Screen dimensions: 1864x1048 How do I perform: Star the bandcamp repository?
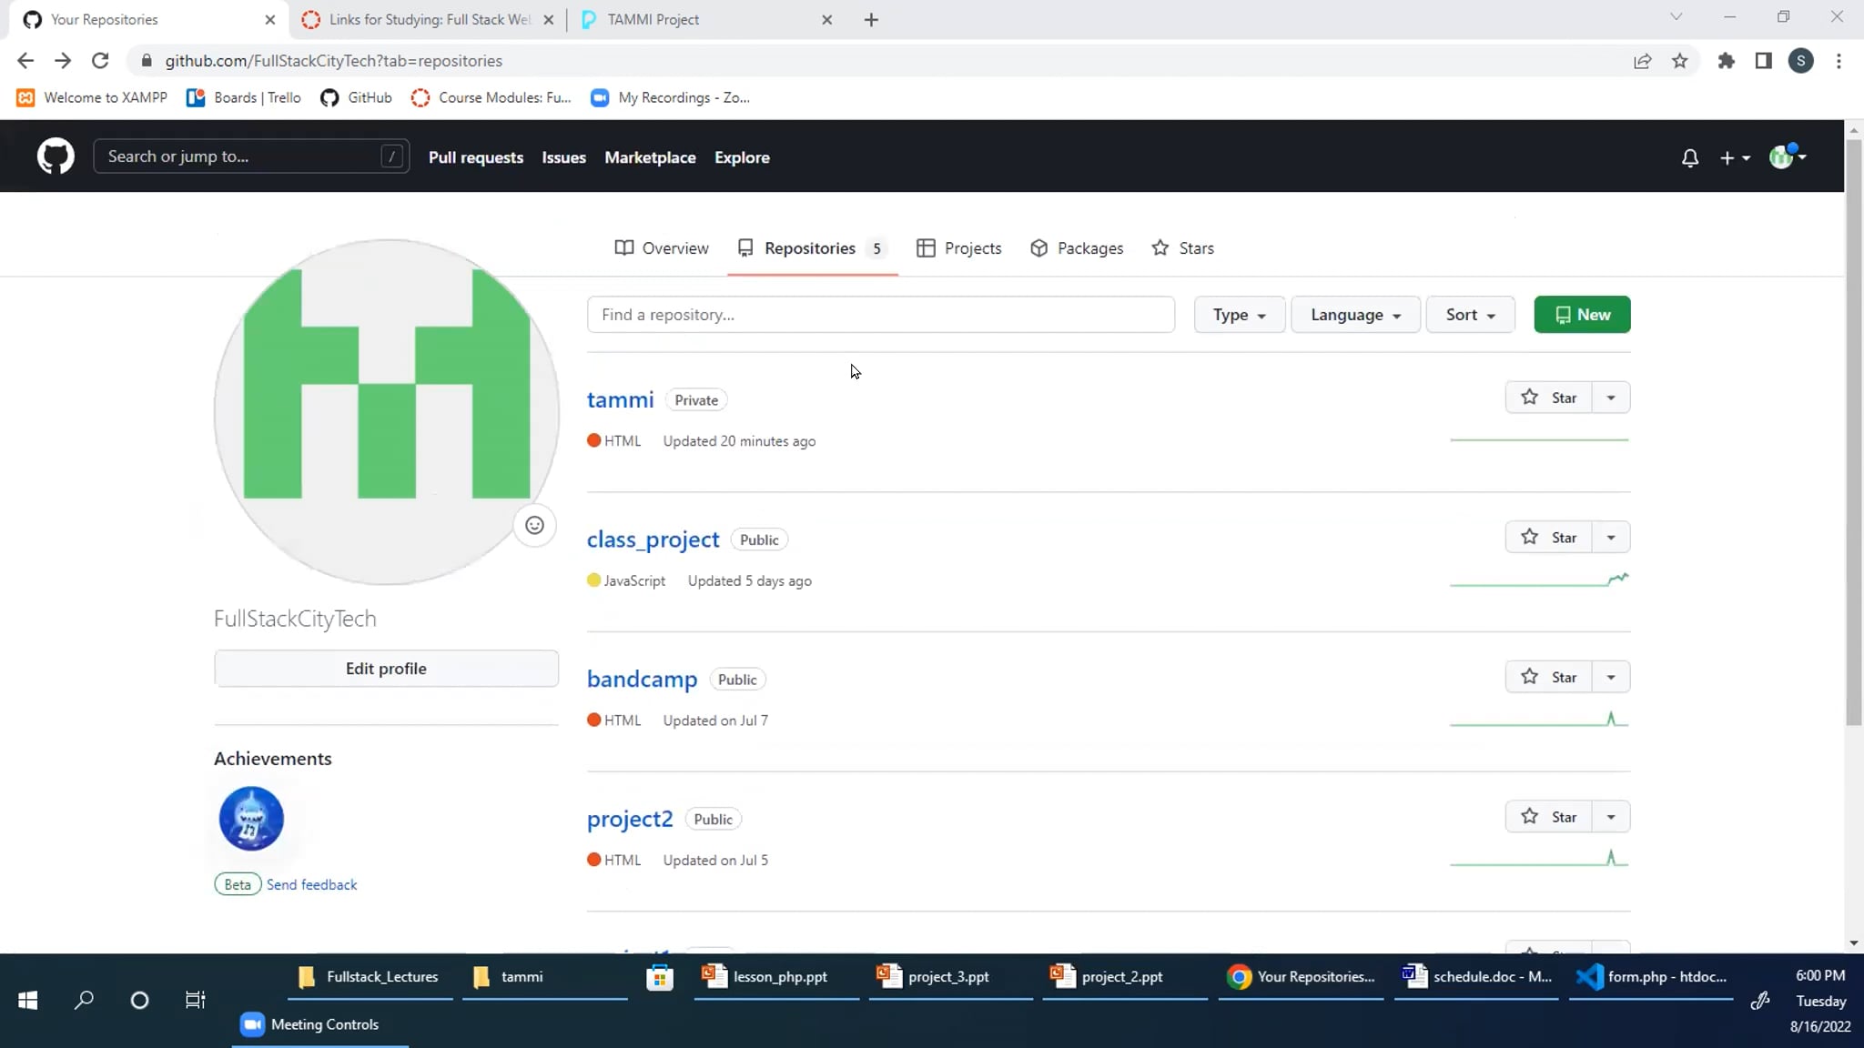click(x=1548, y=677)
